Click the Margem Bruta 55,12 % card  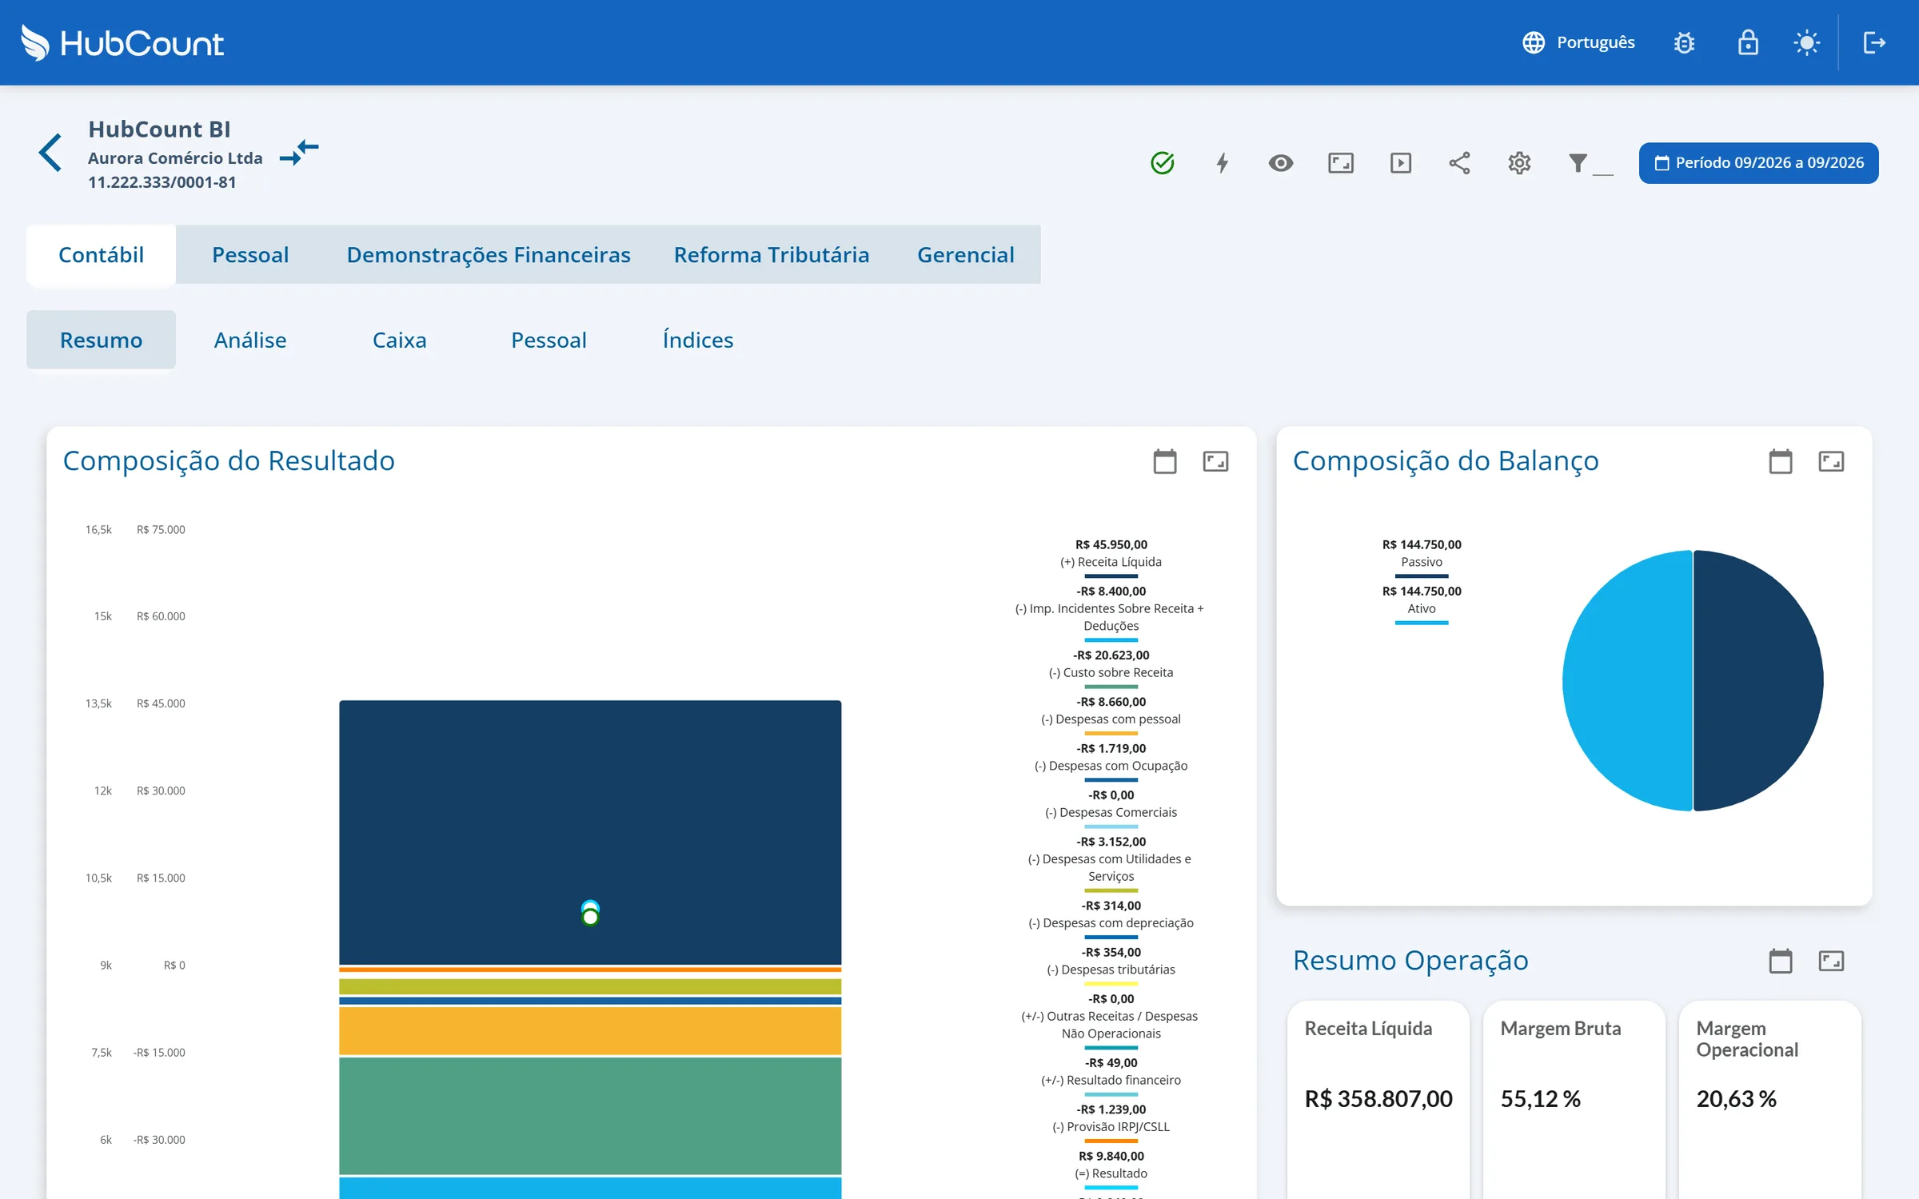coord(1574,1099)
